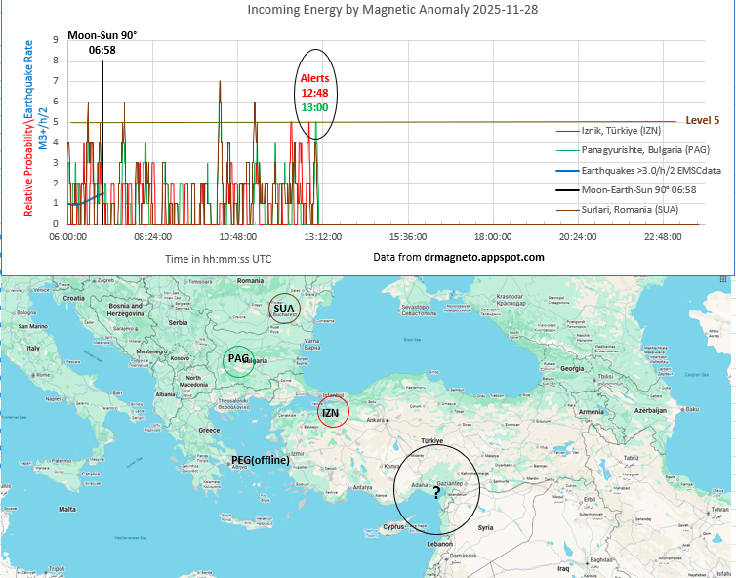Viewport: 736px width, 578px height.
Task: Click the '06:00:00' x-axis label
Action: coord(68,237)
